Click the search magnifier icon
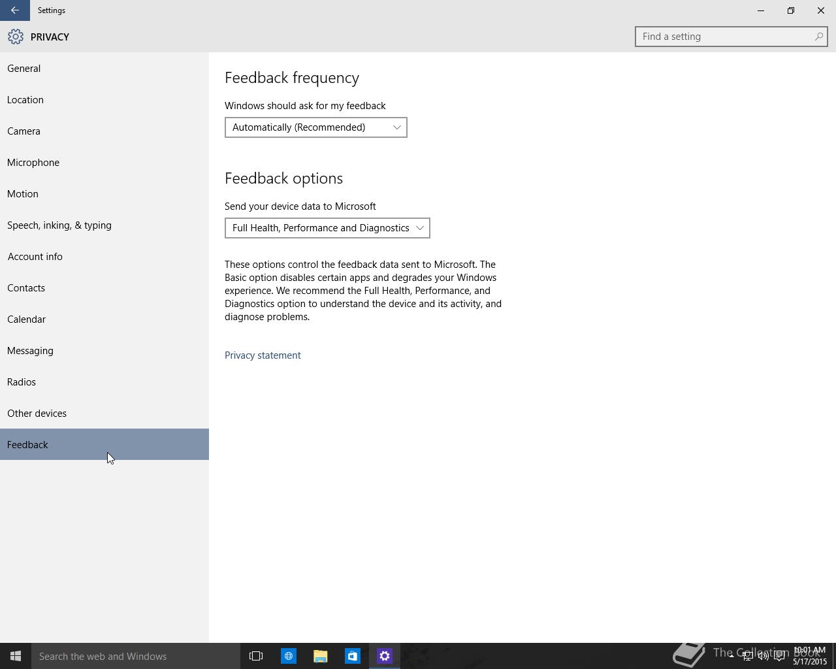Screen dimensions: 836x669 click(818, 37)
